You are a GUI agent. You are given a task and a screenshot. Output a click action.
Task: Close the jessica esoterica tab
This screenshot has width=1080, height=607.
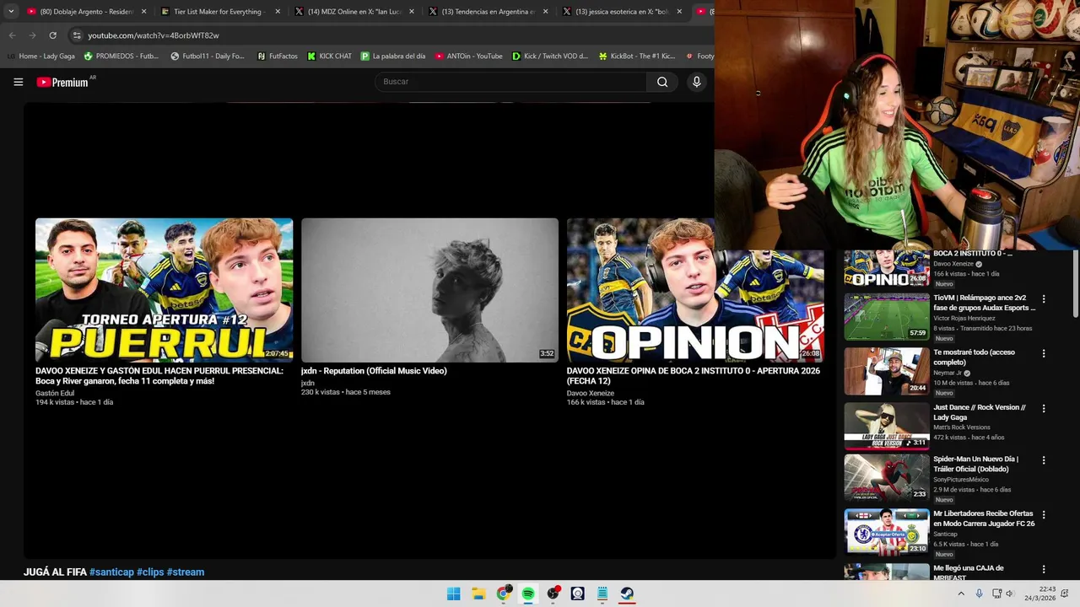point(679,12)
